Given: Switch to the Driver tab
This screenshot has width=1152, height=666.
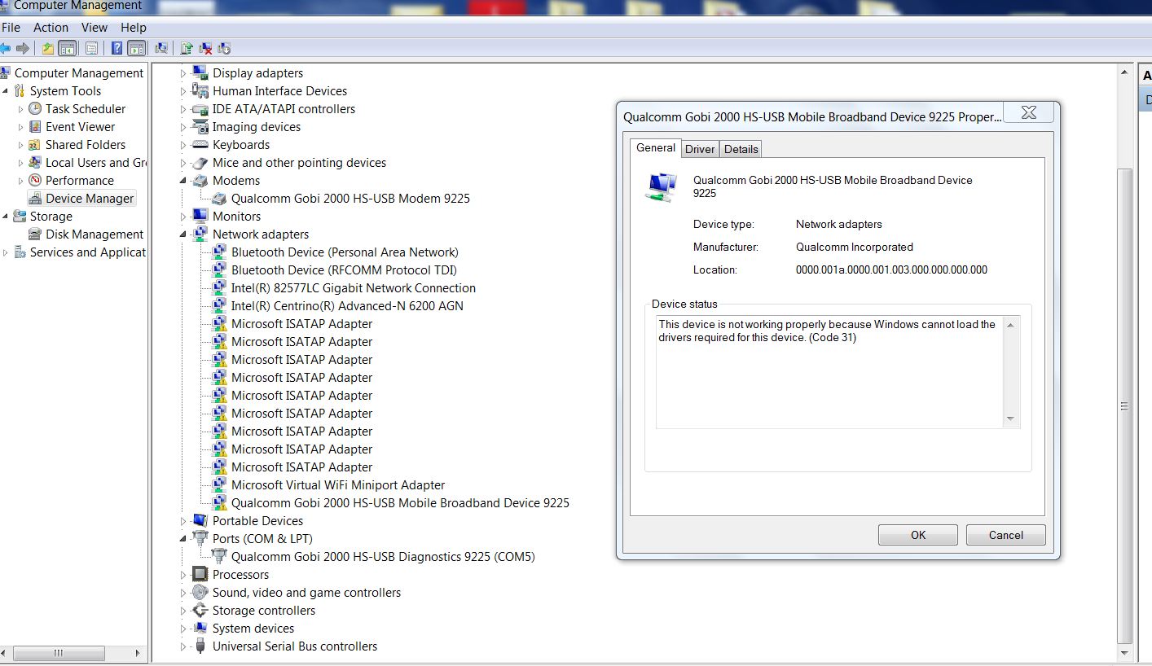Looking at the screenshot, I should tap(700, 148).
